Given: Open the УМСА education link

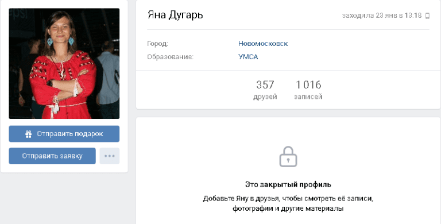Looking at the screenshot, I should (x=248, y=57).
